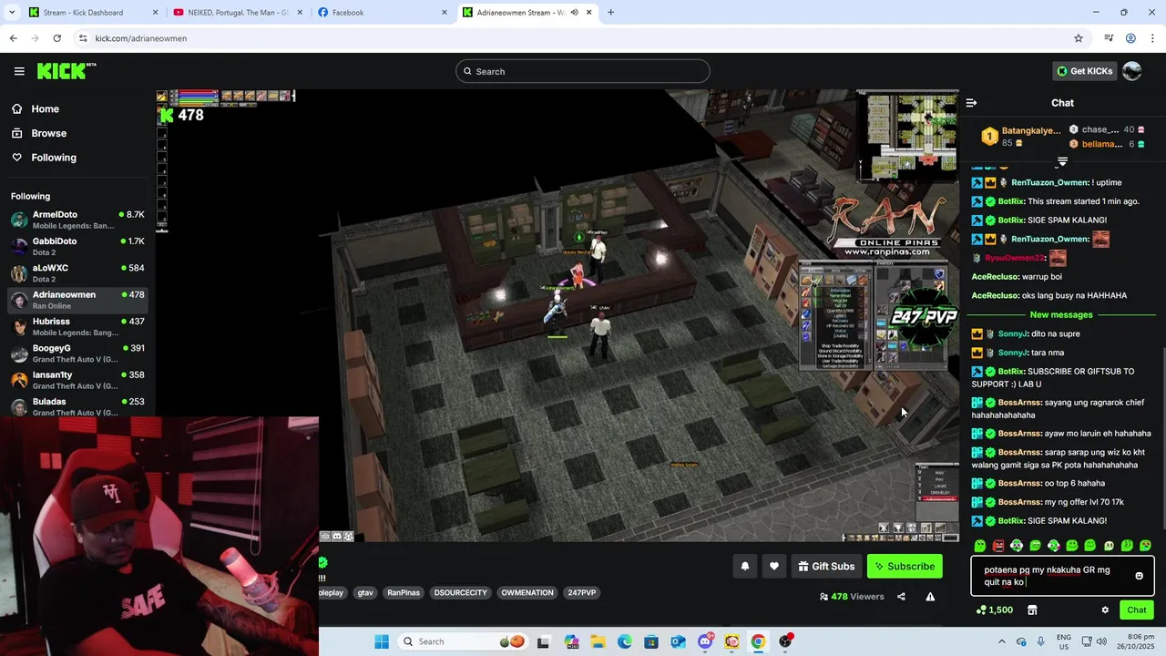Click the OWMENATION tag
1166x656 pixels.
tap(527, 593)
